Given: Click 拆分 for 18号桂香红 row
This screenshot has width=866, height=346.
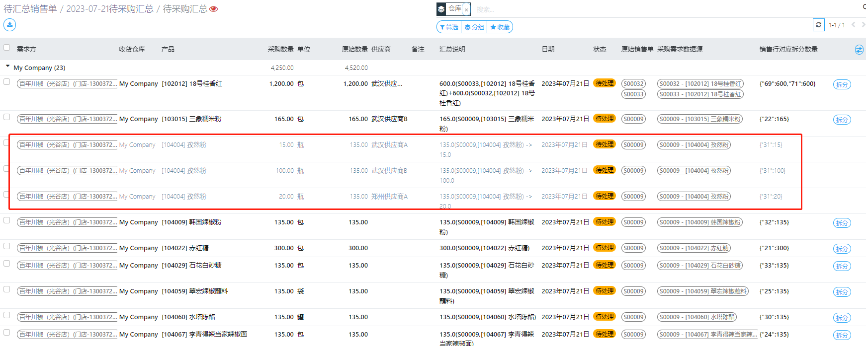Looking at the screenshot, I should point(842,84).
